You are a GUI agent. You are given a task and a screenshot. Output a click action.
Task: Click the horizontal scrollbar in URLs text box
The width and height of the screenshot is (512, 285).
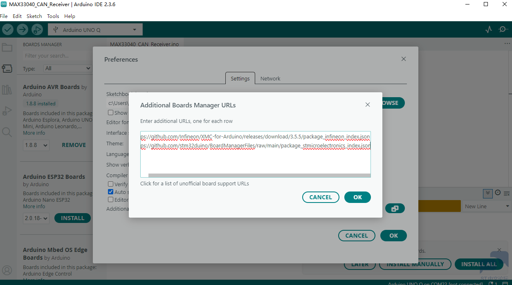[259, 175]
